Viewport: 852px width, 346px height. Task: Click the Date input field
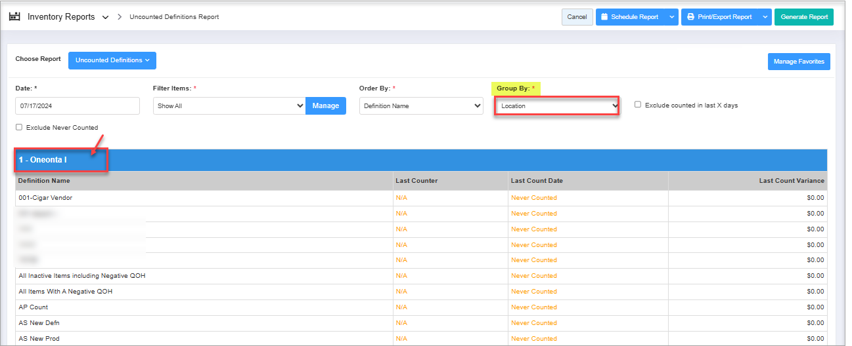(78, 106)
